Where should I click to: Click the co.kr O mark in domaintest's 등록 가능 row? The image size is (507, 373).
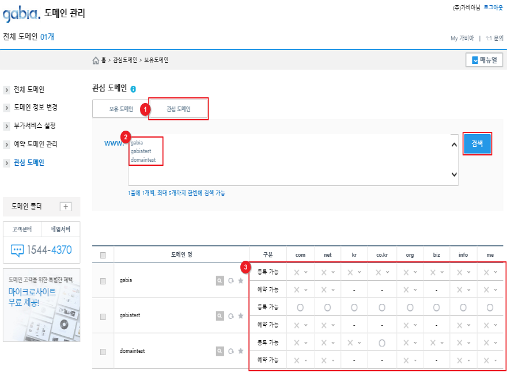coord(382,343)
